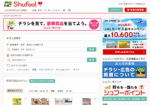Image resolution: width=150 pixels, height=105 pixels.
Task: Favorite the third flyer with its star
Action: tap(72, 99)
